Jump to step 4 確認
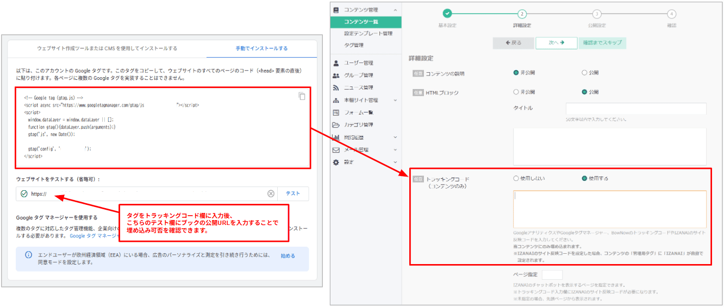This screenshot has width=724, height=307. coord(672,14)
